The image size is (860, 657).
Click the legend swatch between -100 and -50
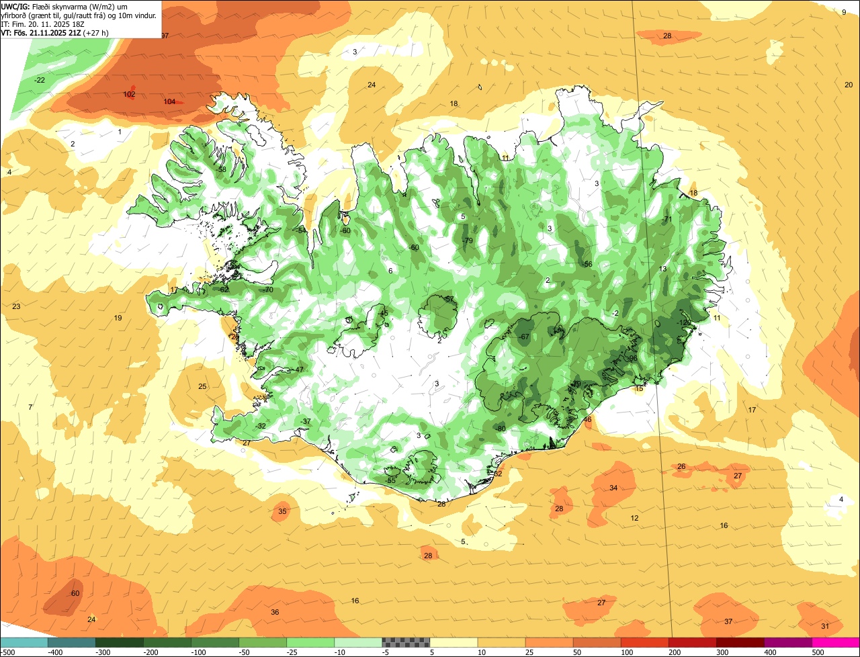[x=215, y=642]
